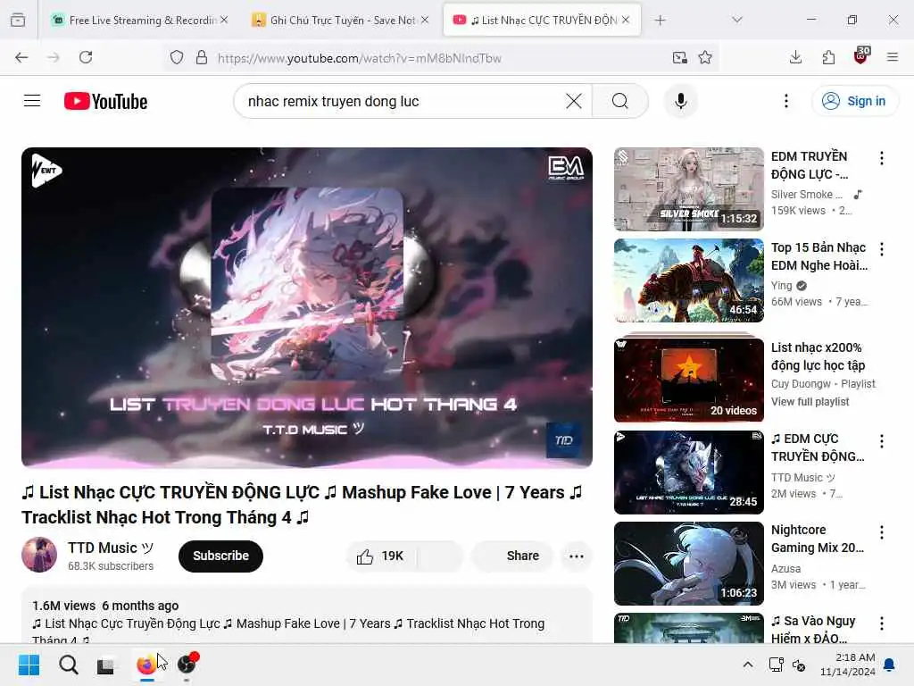
Task: Open the Firefox downloads panel
Action: 795,57
